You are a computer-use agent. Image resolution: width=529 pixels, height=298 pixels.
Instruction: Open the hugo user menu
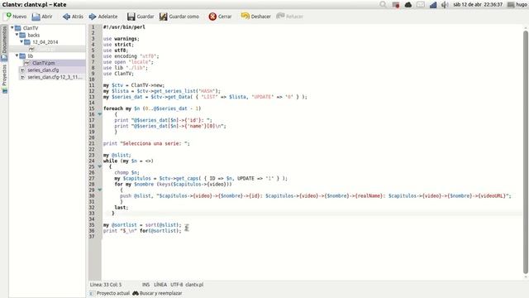pos(517,5)
